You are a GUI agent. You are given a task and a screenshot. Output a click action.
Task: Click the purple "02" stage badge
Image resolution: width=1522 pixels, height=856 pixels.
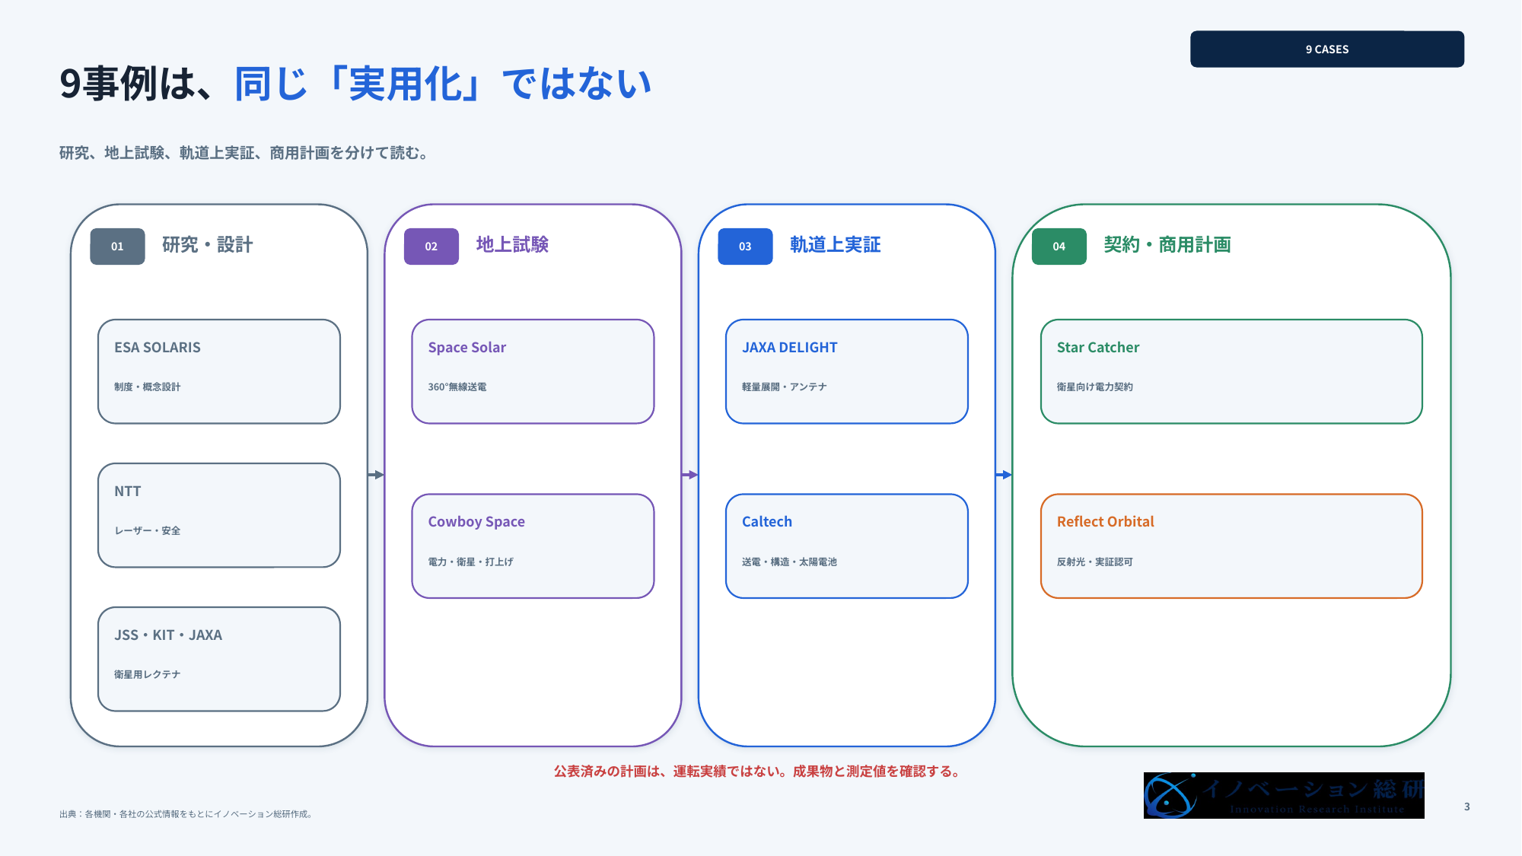point(431,247)
